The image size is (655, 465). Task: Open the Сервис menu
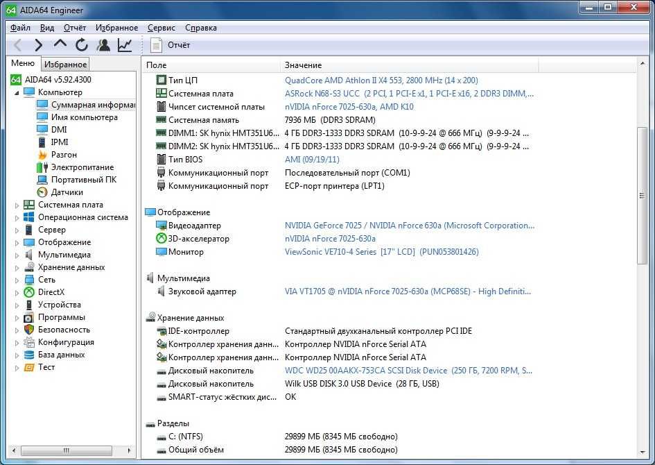(161, 28)
